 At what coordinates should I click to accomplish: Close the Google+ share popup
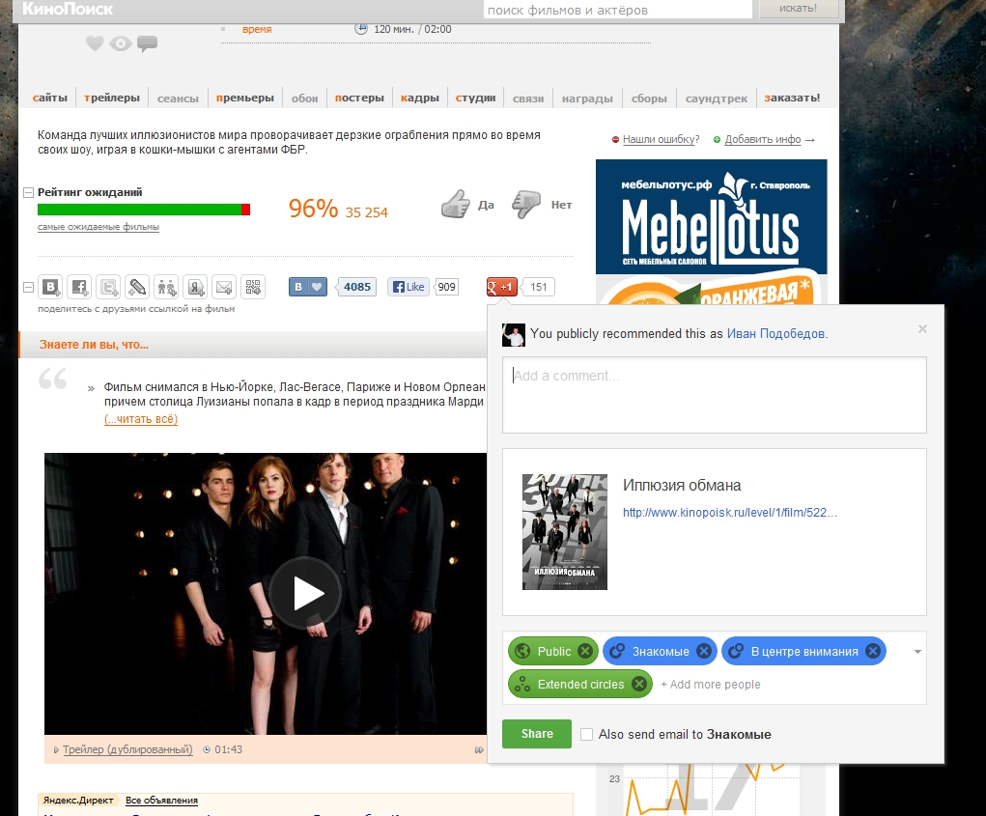click(922, 328)
